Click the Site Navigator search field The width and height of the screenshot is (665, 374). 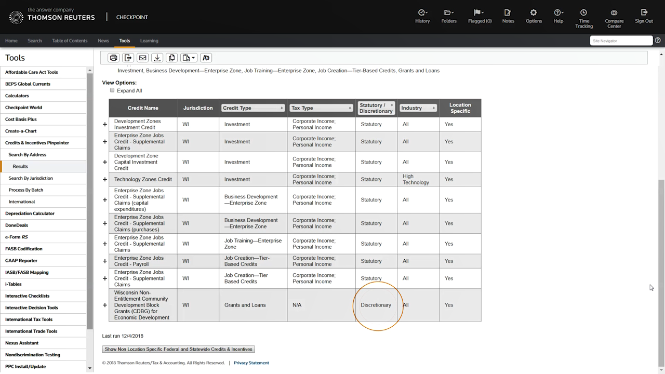coord(621,41)
